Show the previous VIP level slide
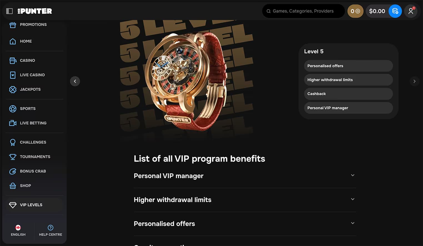This screenshot has width=423, height=246. click(x=75, y=81)
